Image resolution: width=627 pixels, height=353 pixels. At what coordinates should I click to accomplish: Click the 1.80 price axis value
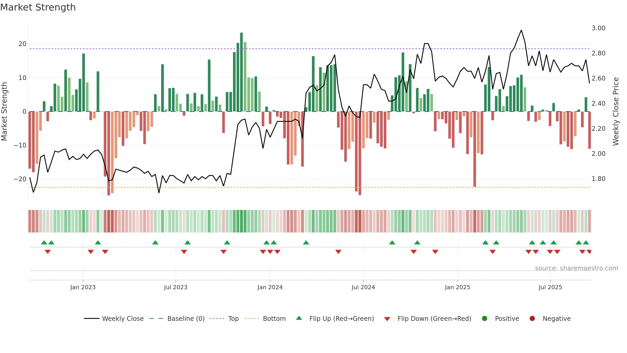pos(599,179)
